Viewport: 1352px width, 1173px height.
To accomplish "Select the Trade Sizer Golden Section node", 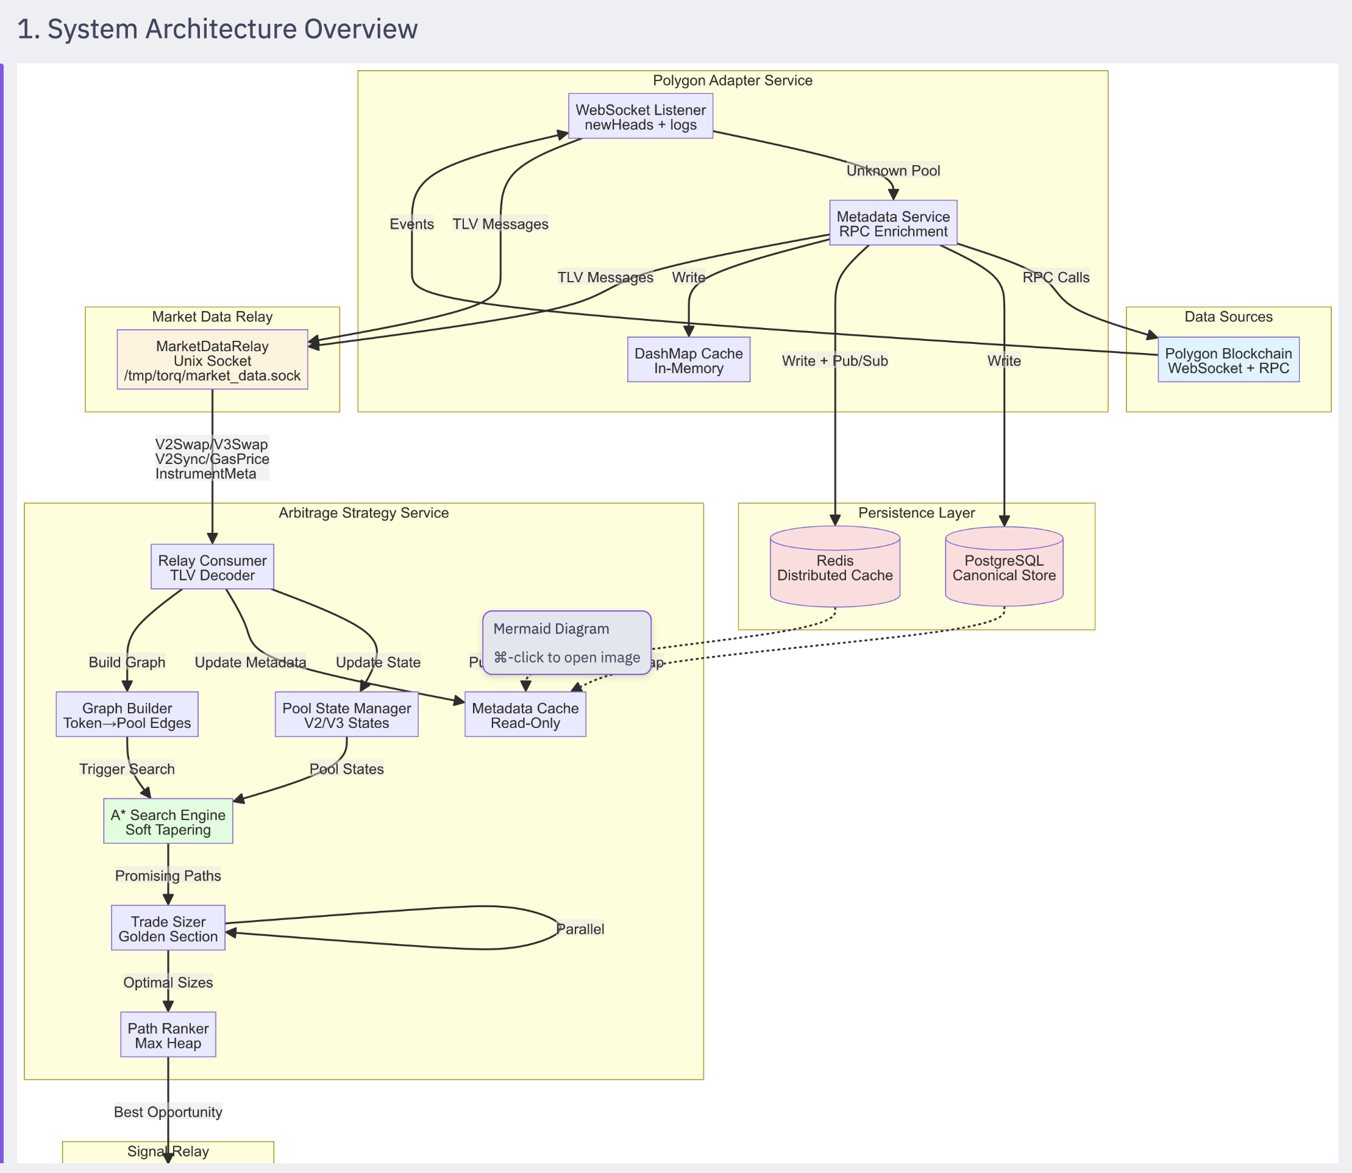I will point(168,928).
